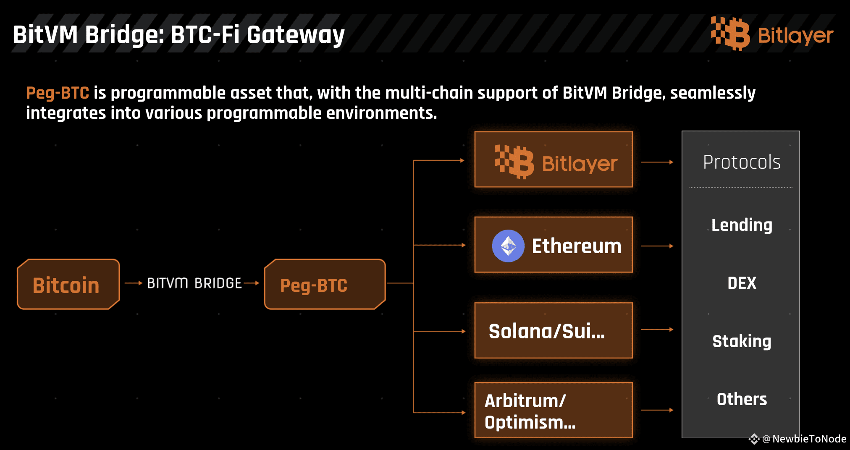Viewport: 850px width, 450px height.
Task: Click the Ethereum diamond icon
Action: (508, 246)
